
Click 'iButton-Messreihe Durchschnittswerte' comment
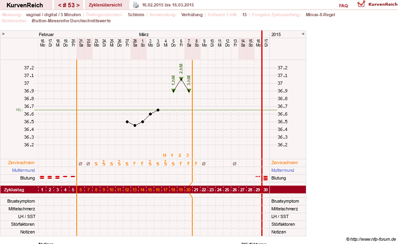(71, 21)
